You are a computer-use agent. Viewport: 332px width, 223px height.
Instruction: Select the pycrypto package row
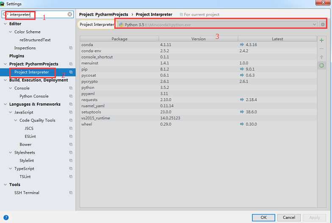click(198, 81)
